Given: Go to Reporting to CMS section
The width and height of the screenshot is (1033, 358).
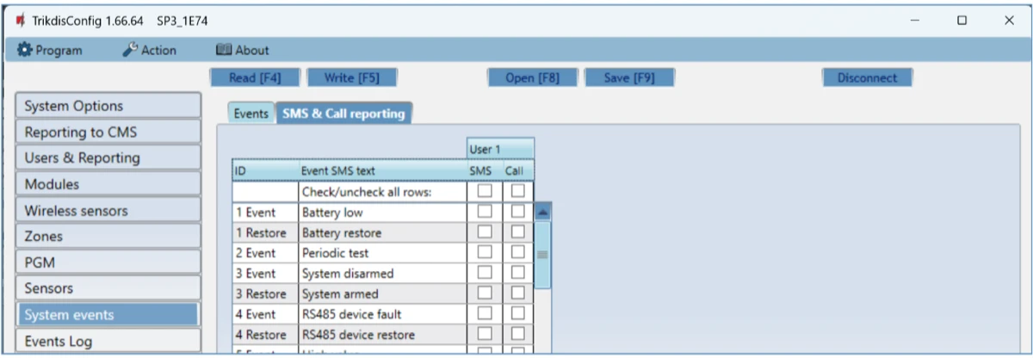Looking at the screenshot, I should [107, 133].
